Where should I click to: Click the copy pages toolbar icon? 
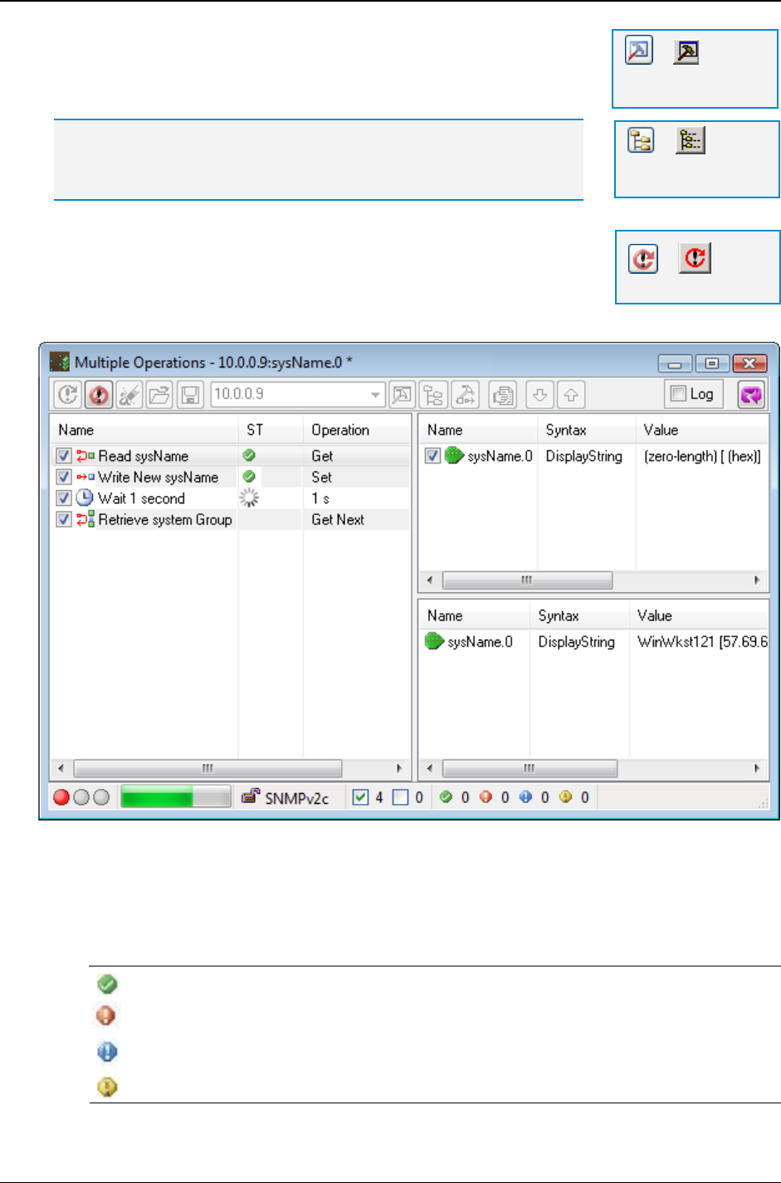coord(502,395)
